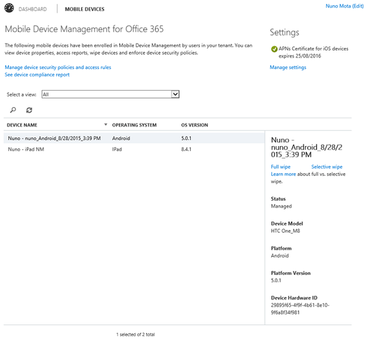Click the 8.4.1 OS version cell
The image size is (367, 343).
(186, 149)
